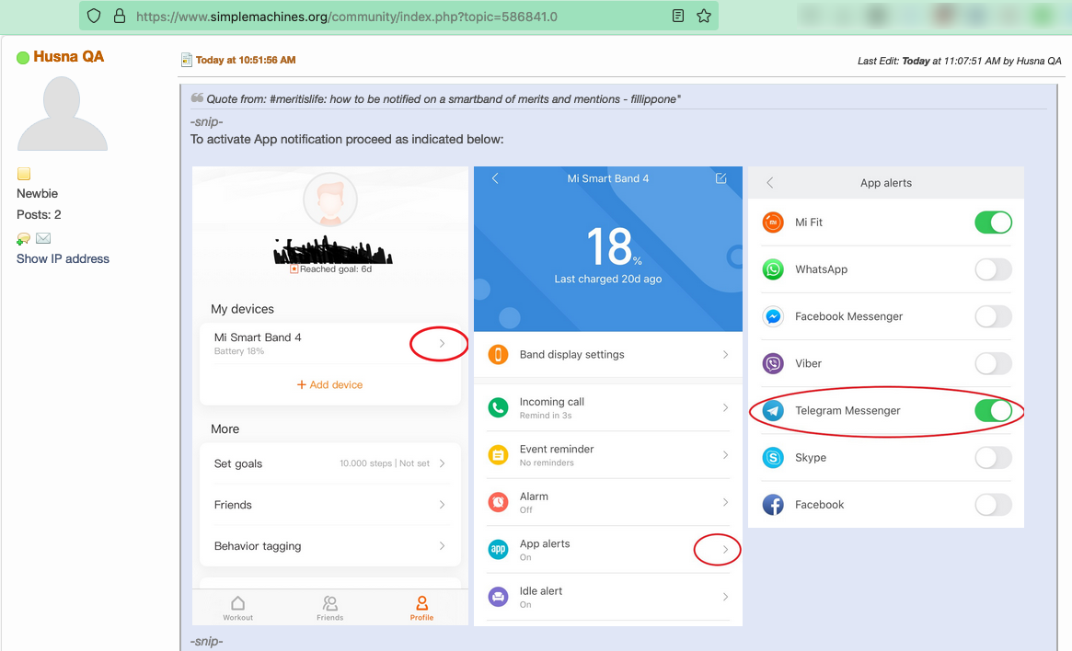Screen dimensions: 1072x651
Task: Click the "Posts: 2" text
Action: [39, 214]
